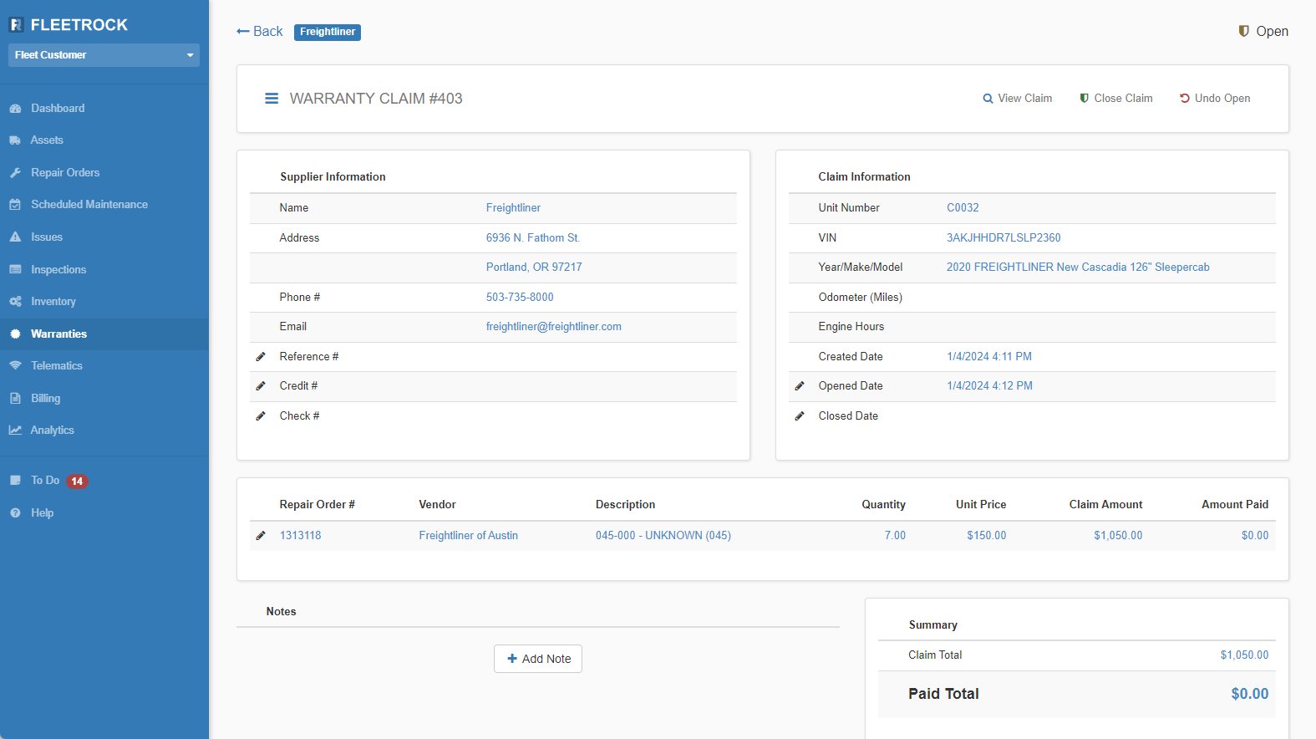The width and height of the screenshot is (1316, 739).
Task: Click the Assets truck icon
Action: pos(15,140)
